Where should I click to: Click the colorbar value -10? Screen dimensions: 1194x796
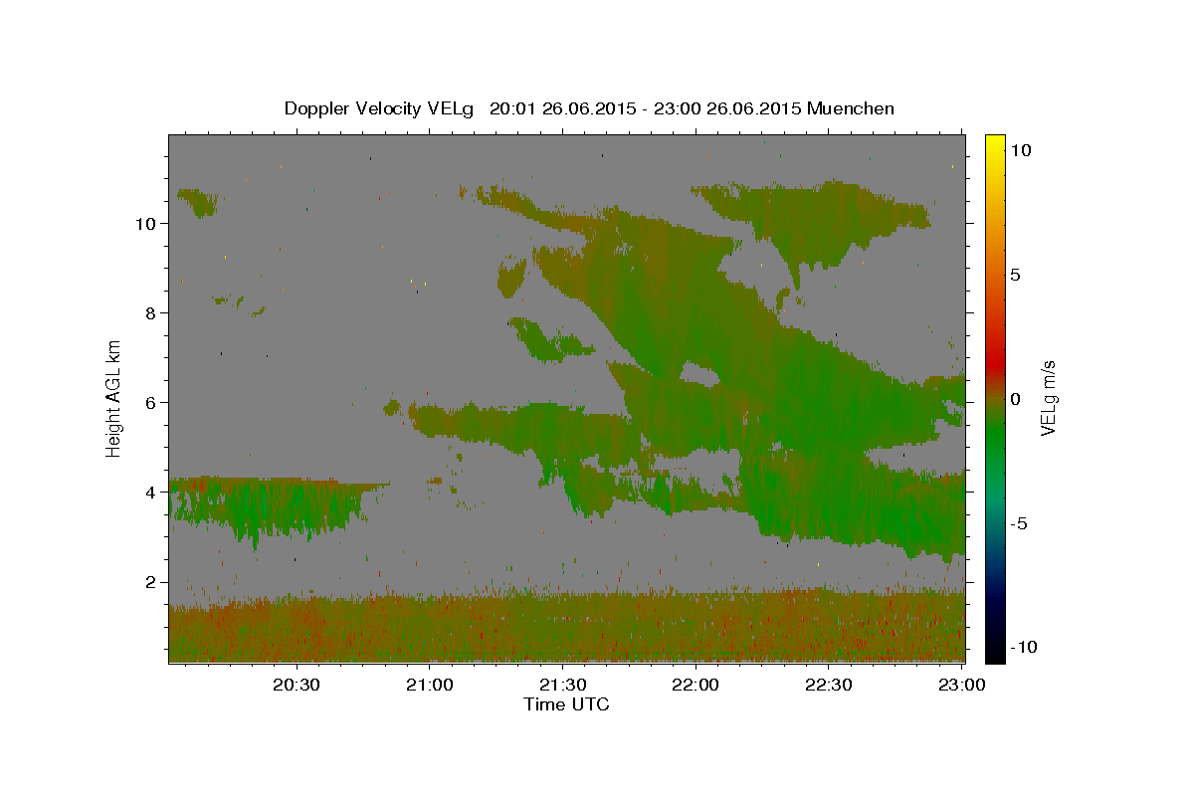click(x=1024, y=647)
